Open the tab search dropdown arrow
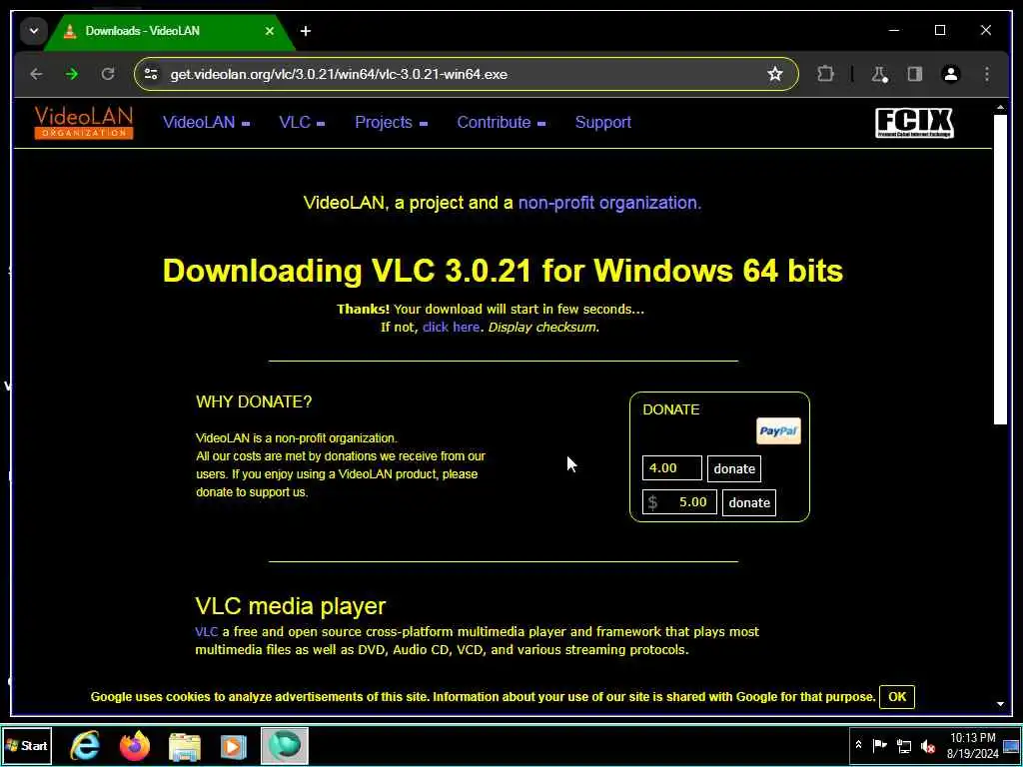 point(33,31)
